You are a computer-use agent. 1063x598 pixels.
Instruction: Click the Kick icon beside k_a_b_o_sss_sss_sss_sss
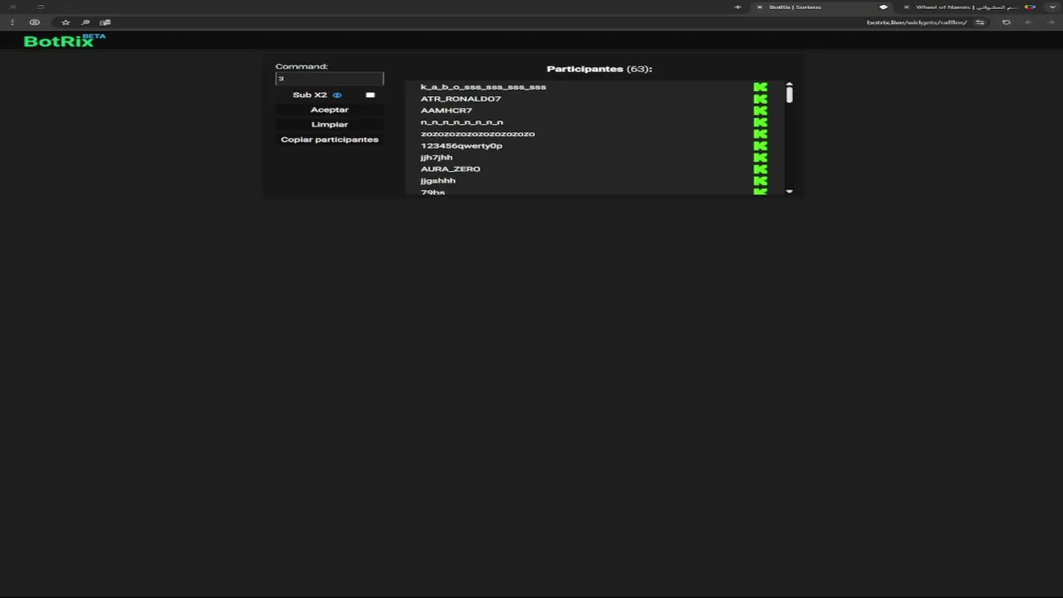[760, 87]
